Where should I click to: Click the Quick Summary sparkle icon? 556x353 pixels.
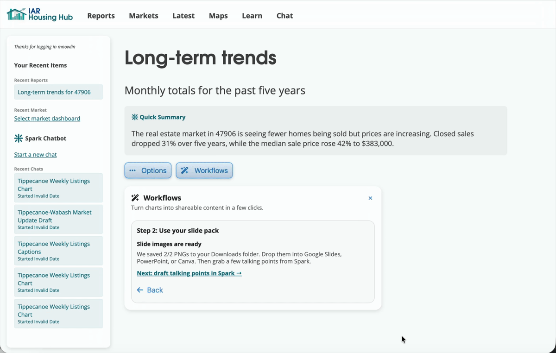pyautogui.click(x=135, y=117)
